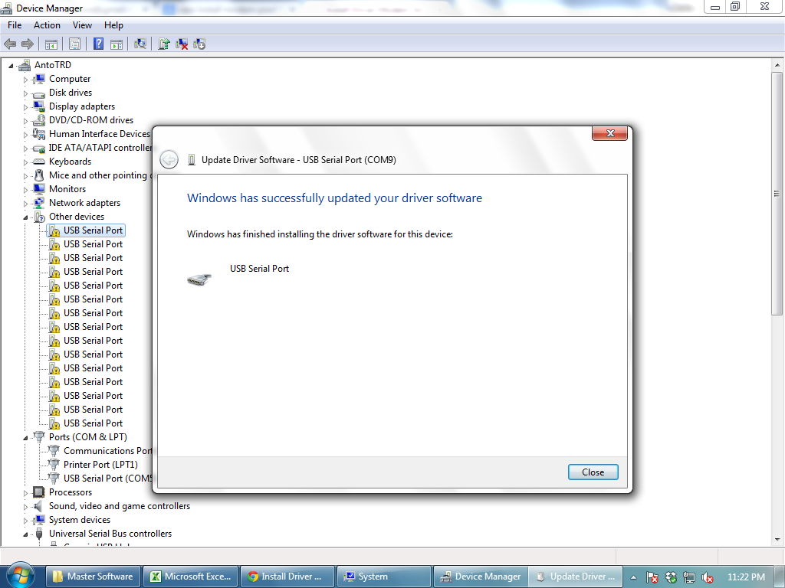Image resolution: width=785 pixels, height=588 pixels.
Task: Switch to Master Software taskbar button
Action: tap(94, 577)
